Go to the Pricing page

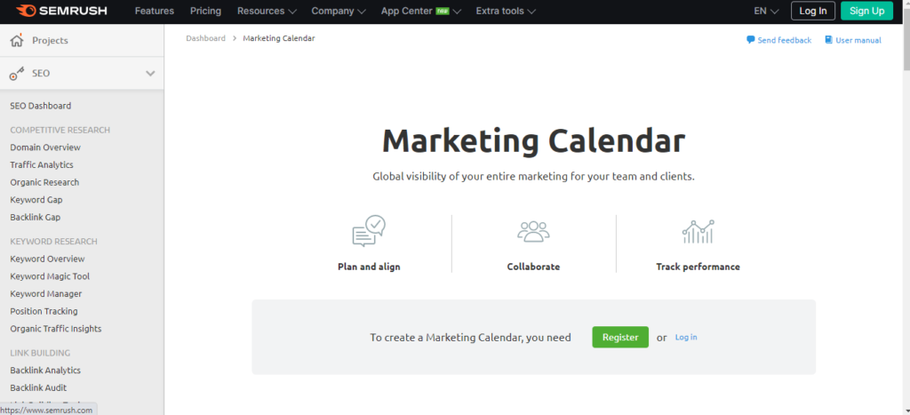205,11
